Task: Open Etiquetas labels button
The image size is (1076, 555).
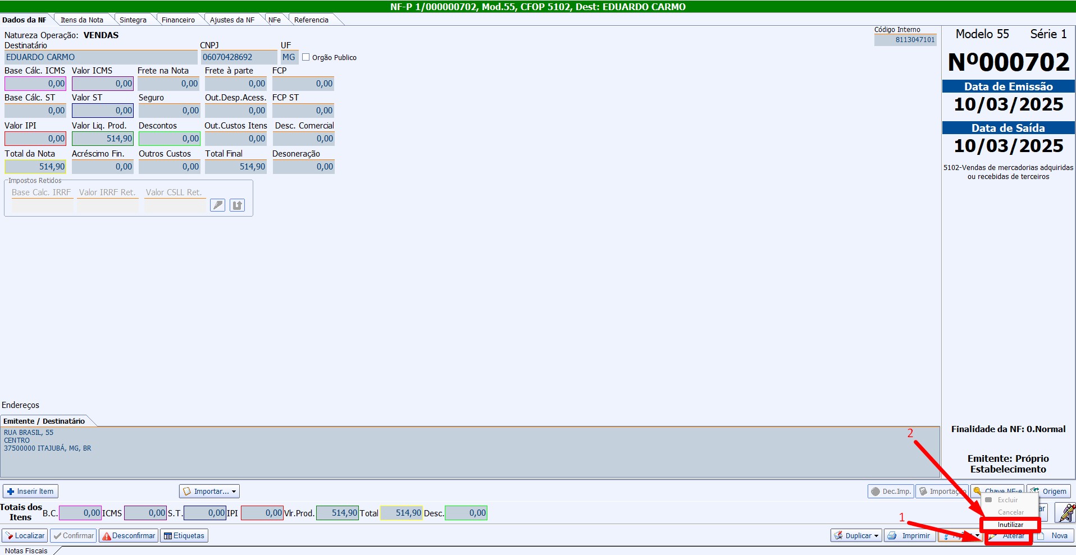Action: pos(184,536)
